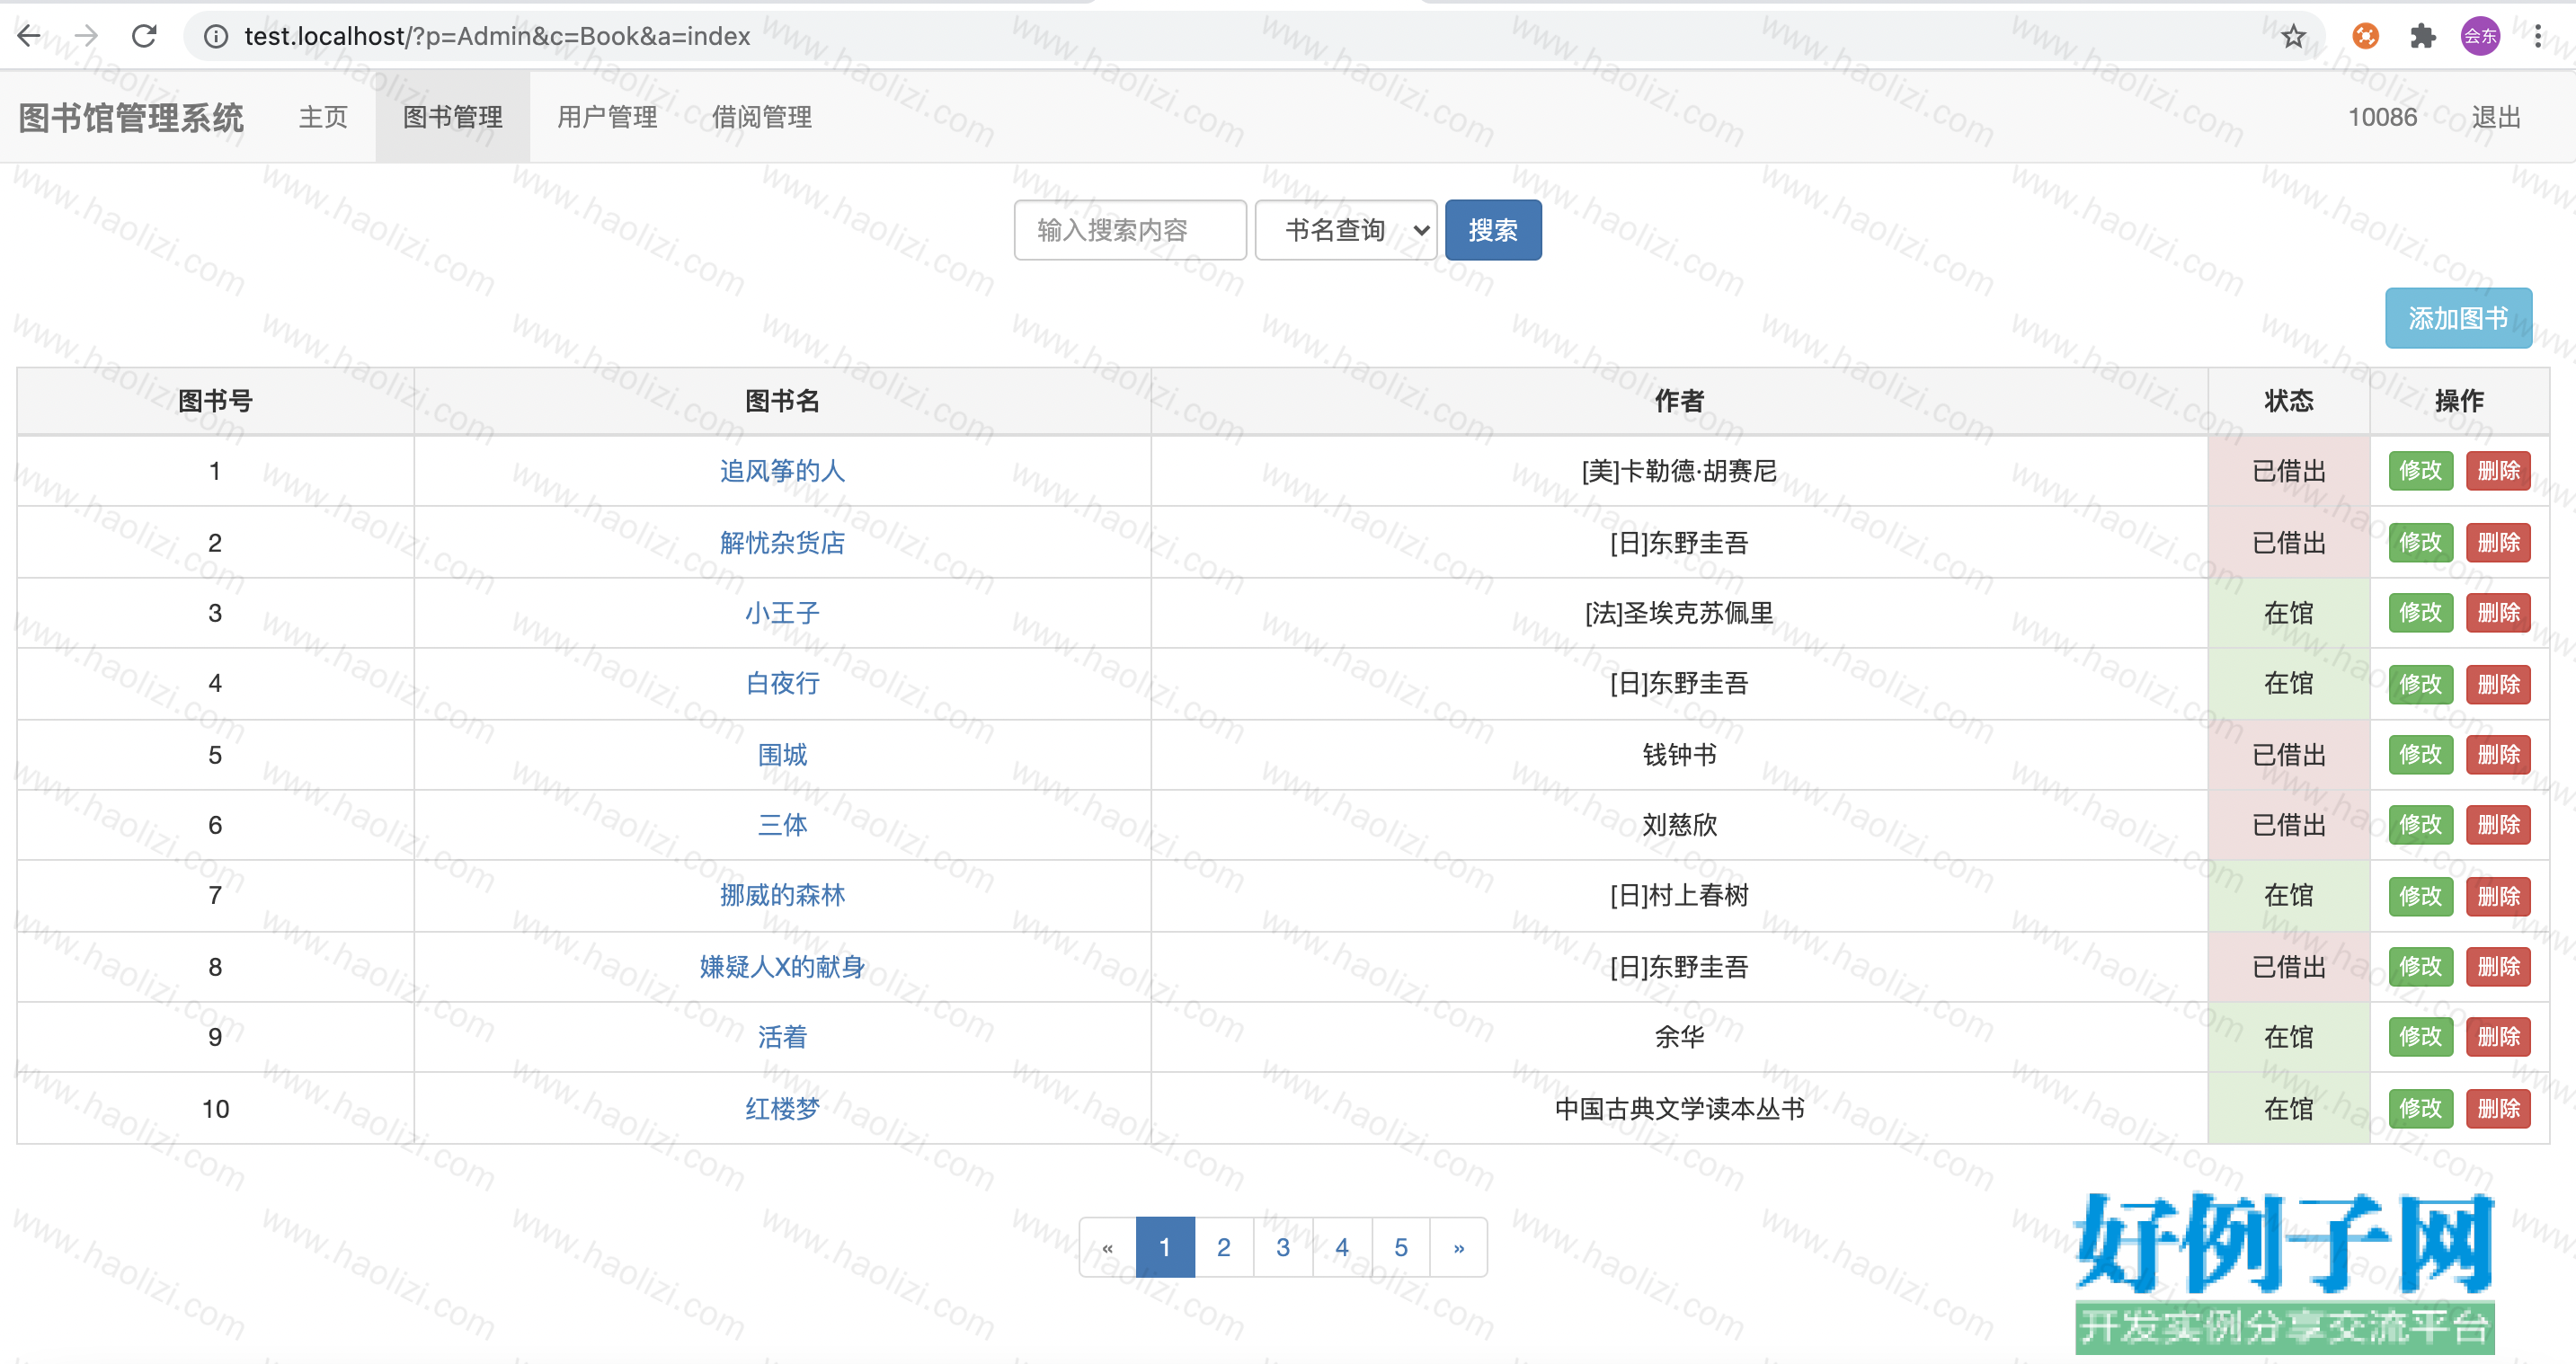Click 修改 for 红楼梦
Image resolution: width=2576 pixels, height=1364 pixels.
point(2420,1109)
